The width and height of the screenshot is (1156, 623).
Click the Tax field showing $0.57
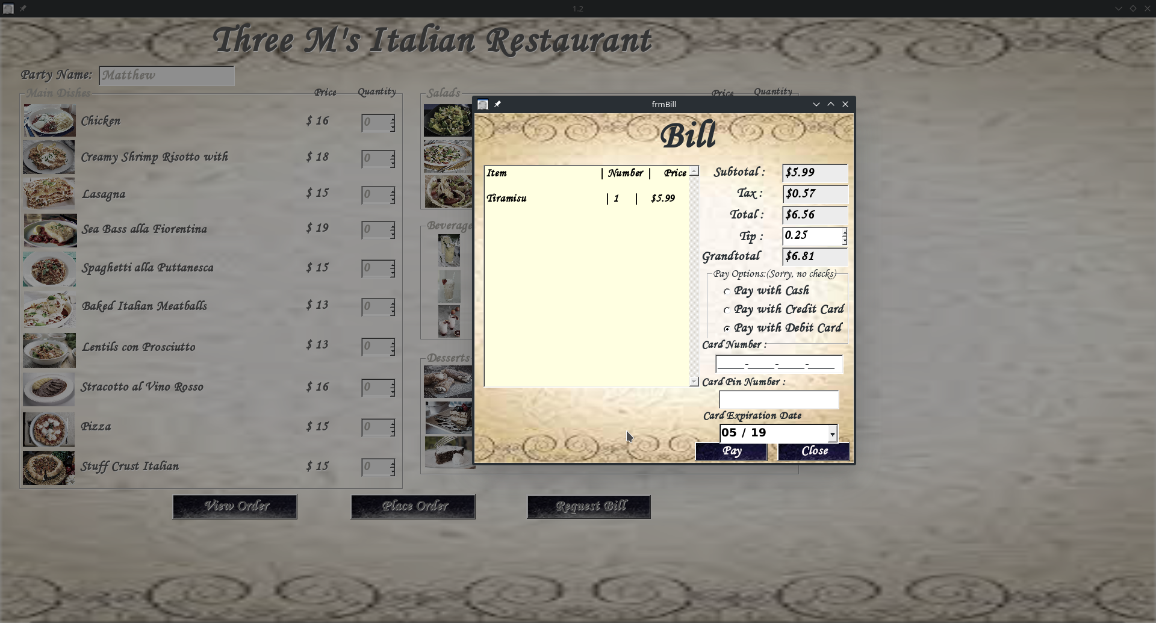click(x=815, y=194)
